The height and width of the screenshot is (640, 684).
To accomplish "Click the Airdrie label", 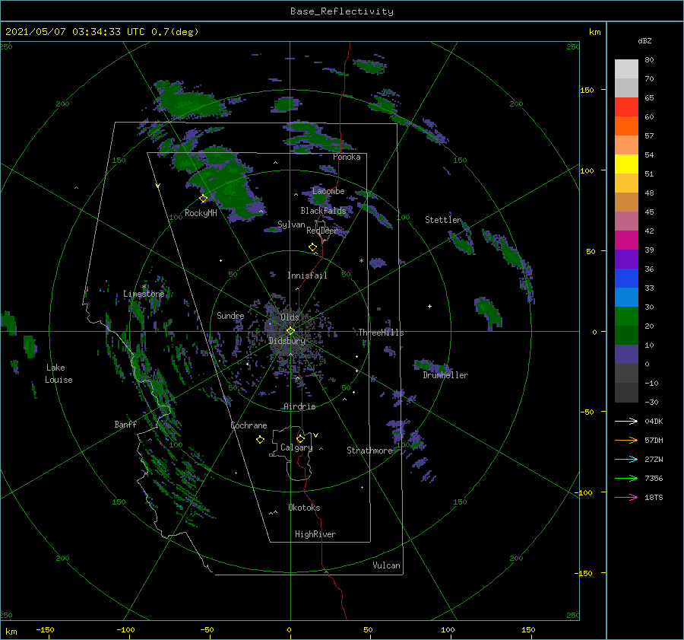I will 299,406.
